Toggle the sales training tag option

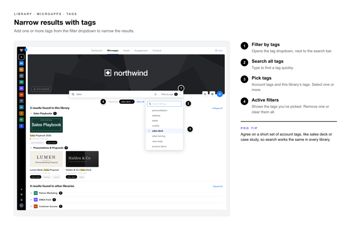pos(164,136)
